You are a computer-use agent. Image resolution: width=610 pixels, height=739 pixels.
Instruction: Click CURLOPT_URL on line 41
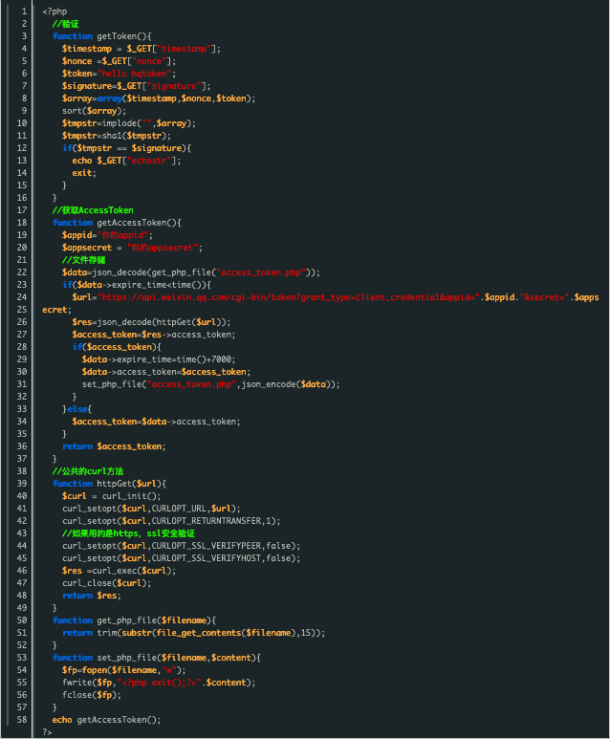[x=179, y=509]
